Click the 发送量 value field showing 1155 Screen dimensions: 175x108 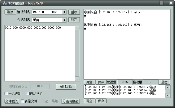tap(125, 82)
